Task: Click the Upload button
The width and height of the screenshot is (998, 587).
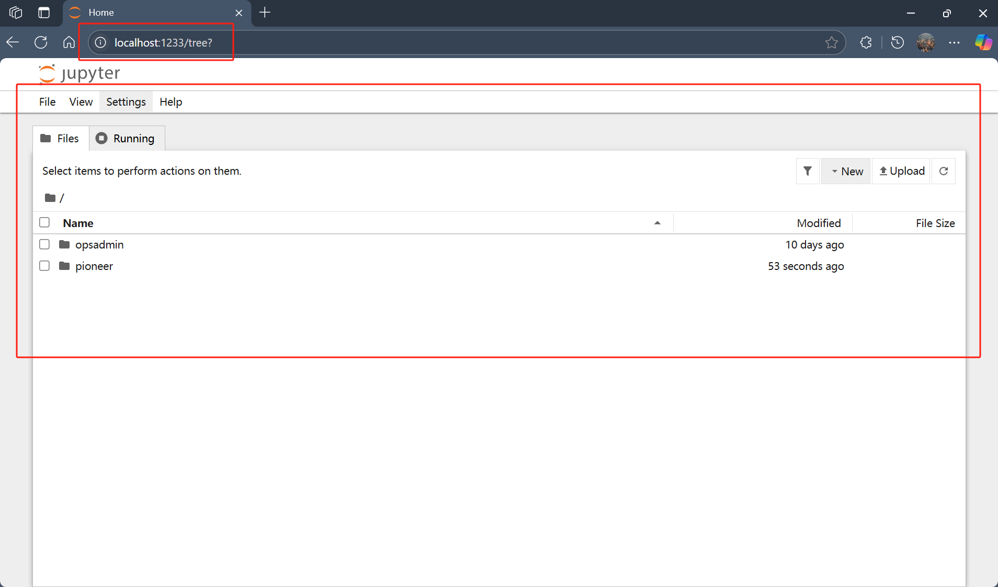Action: [901, 171]
